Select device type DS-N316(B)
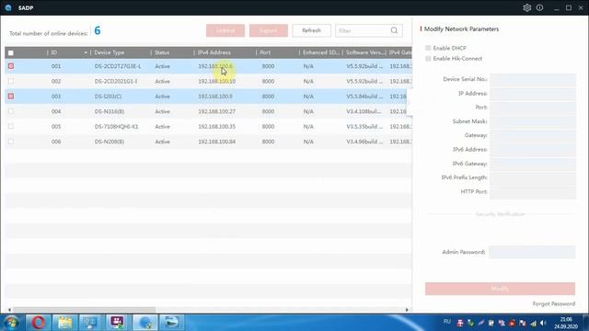 click(x=110, y=111)
